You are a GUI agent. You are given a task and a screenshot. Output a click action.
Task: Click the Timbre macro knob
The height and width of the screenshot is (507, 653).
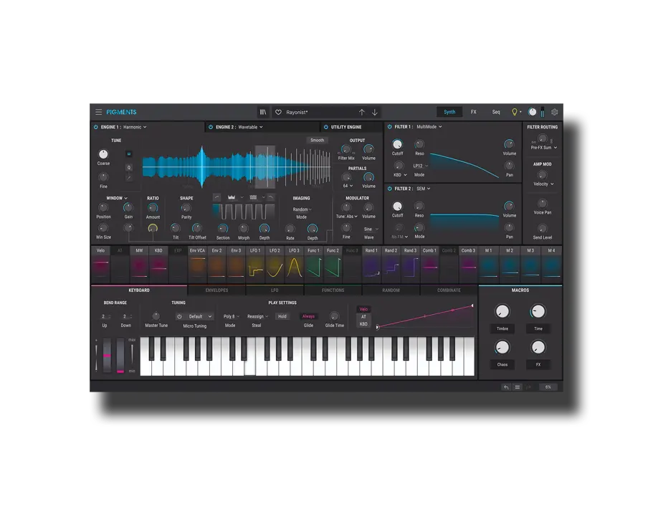pyautogui.click(x=502, y=311)
